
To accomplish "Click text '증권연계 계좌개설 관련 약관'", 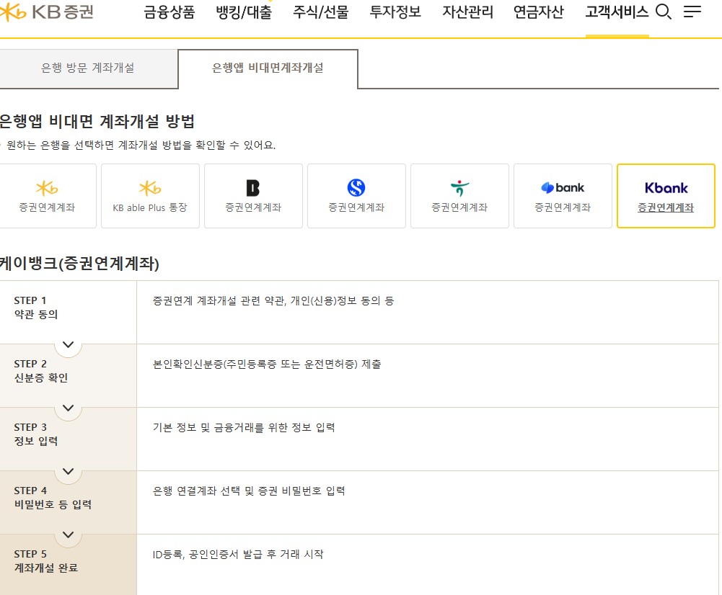I will (219, 300).
